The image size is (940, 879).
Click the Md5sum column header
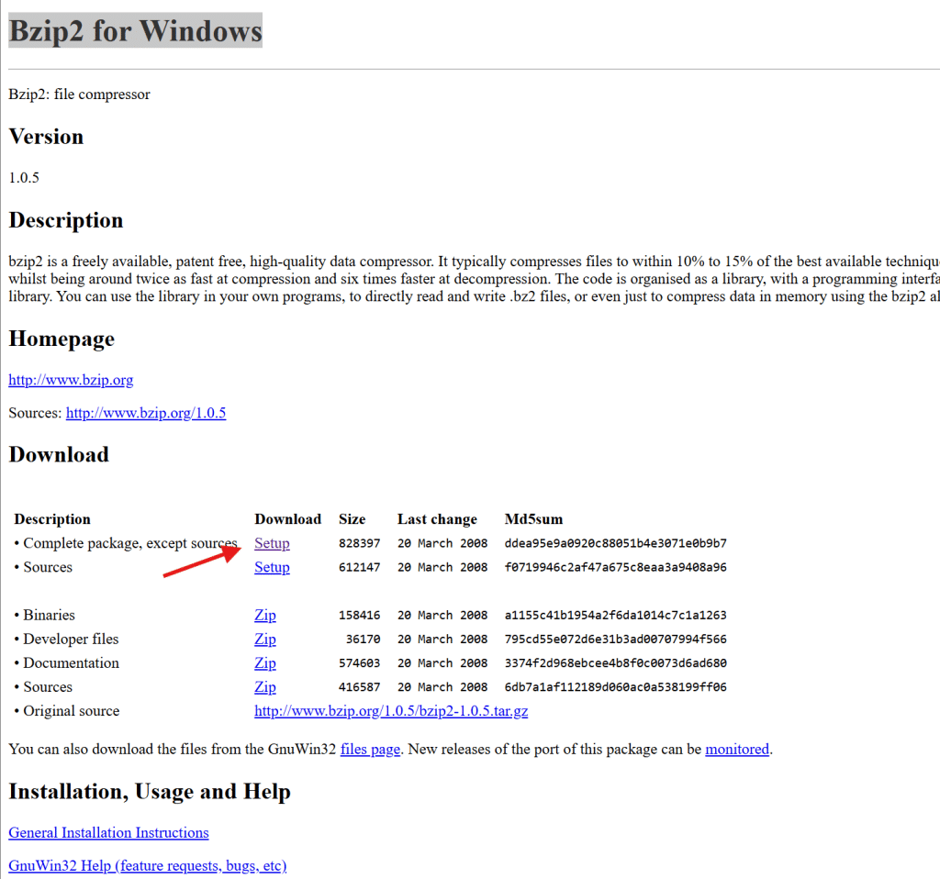click(534, 519)
